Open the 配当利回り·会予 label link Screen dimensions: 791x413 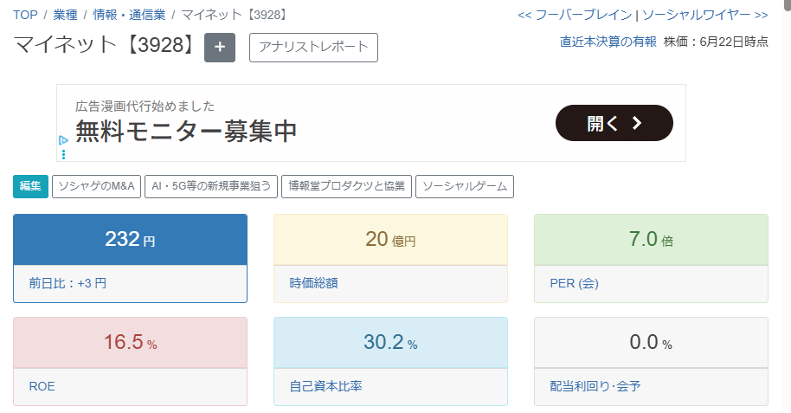pyautogui.click(x=595, y=386)
